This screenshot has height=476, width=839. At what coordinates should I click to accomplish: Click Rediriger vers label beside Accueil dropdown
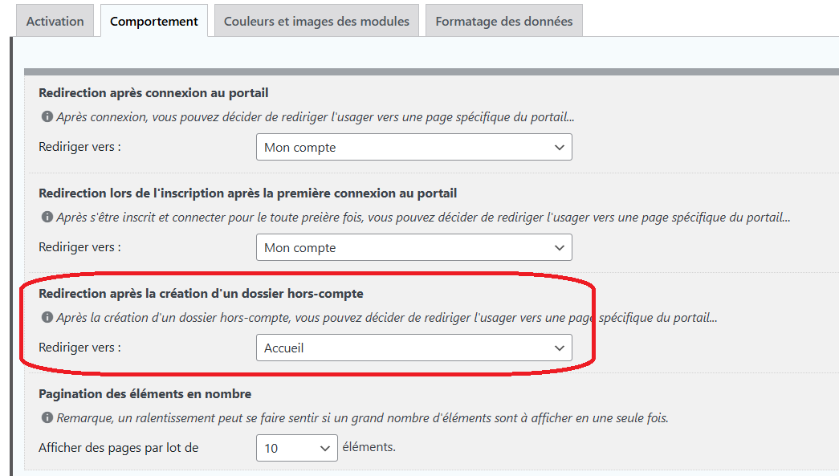(79, 348)
